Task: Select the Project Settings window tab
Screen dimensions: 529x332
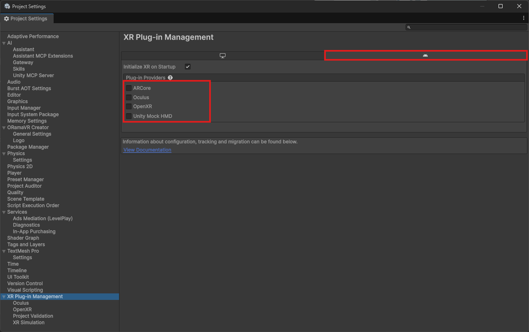Action: (26, 19)
